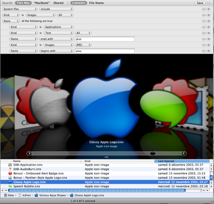Select the Speech Bubble.icns file name

(x=27, y=186)
